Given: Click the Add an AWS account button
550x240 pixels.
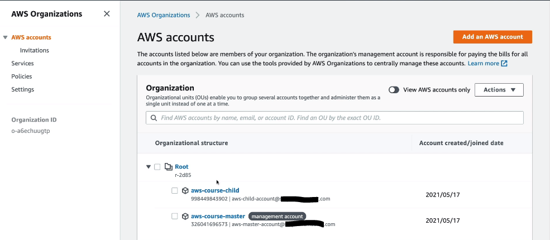Looking at the screenshot, I should (492, 37).
